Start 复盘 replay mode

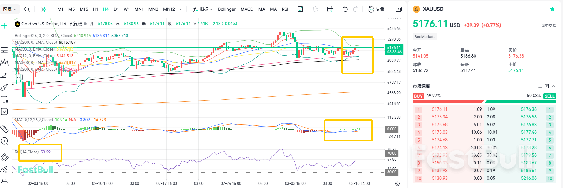point(376,9)
